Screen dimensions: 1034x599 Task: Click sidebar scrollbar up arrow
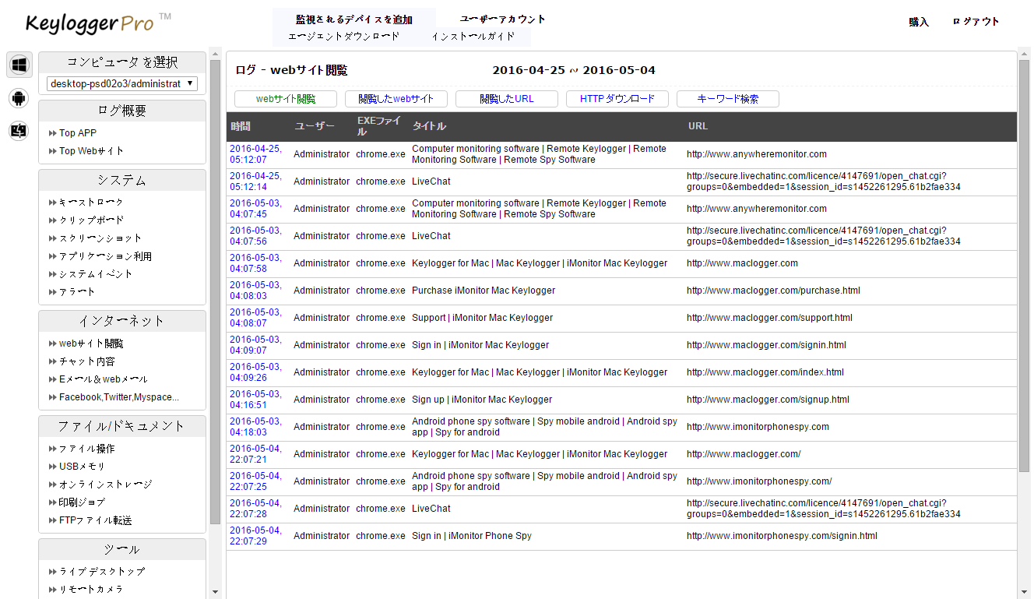point(216,55)
